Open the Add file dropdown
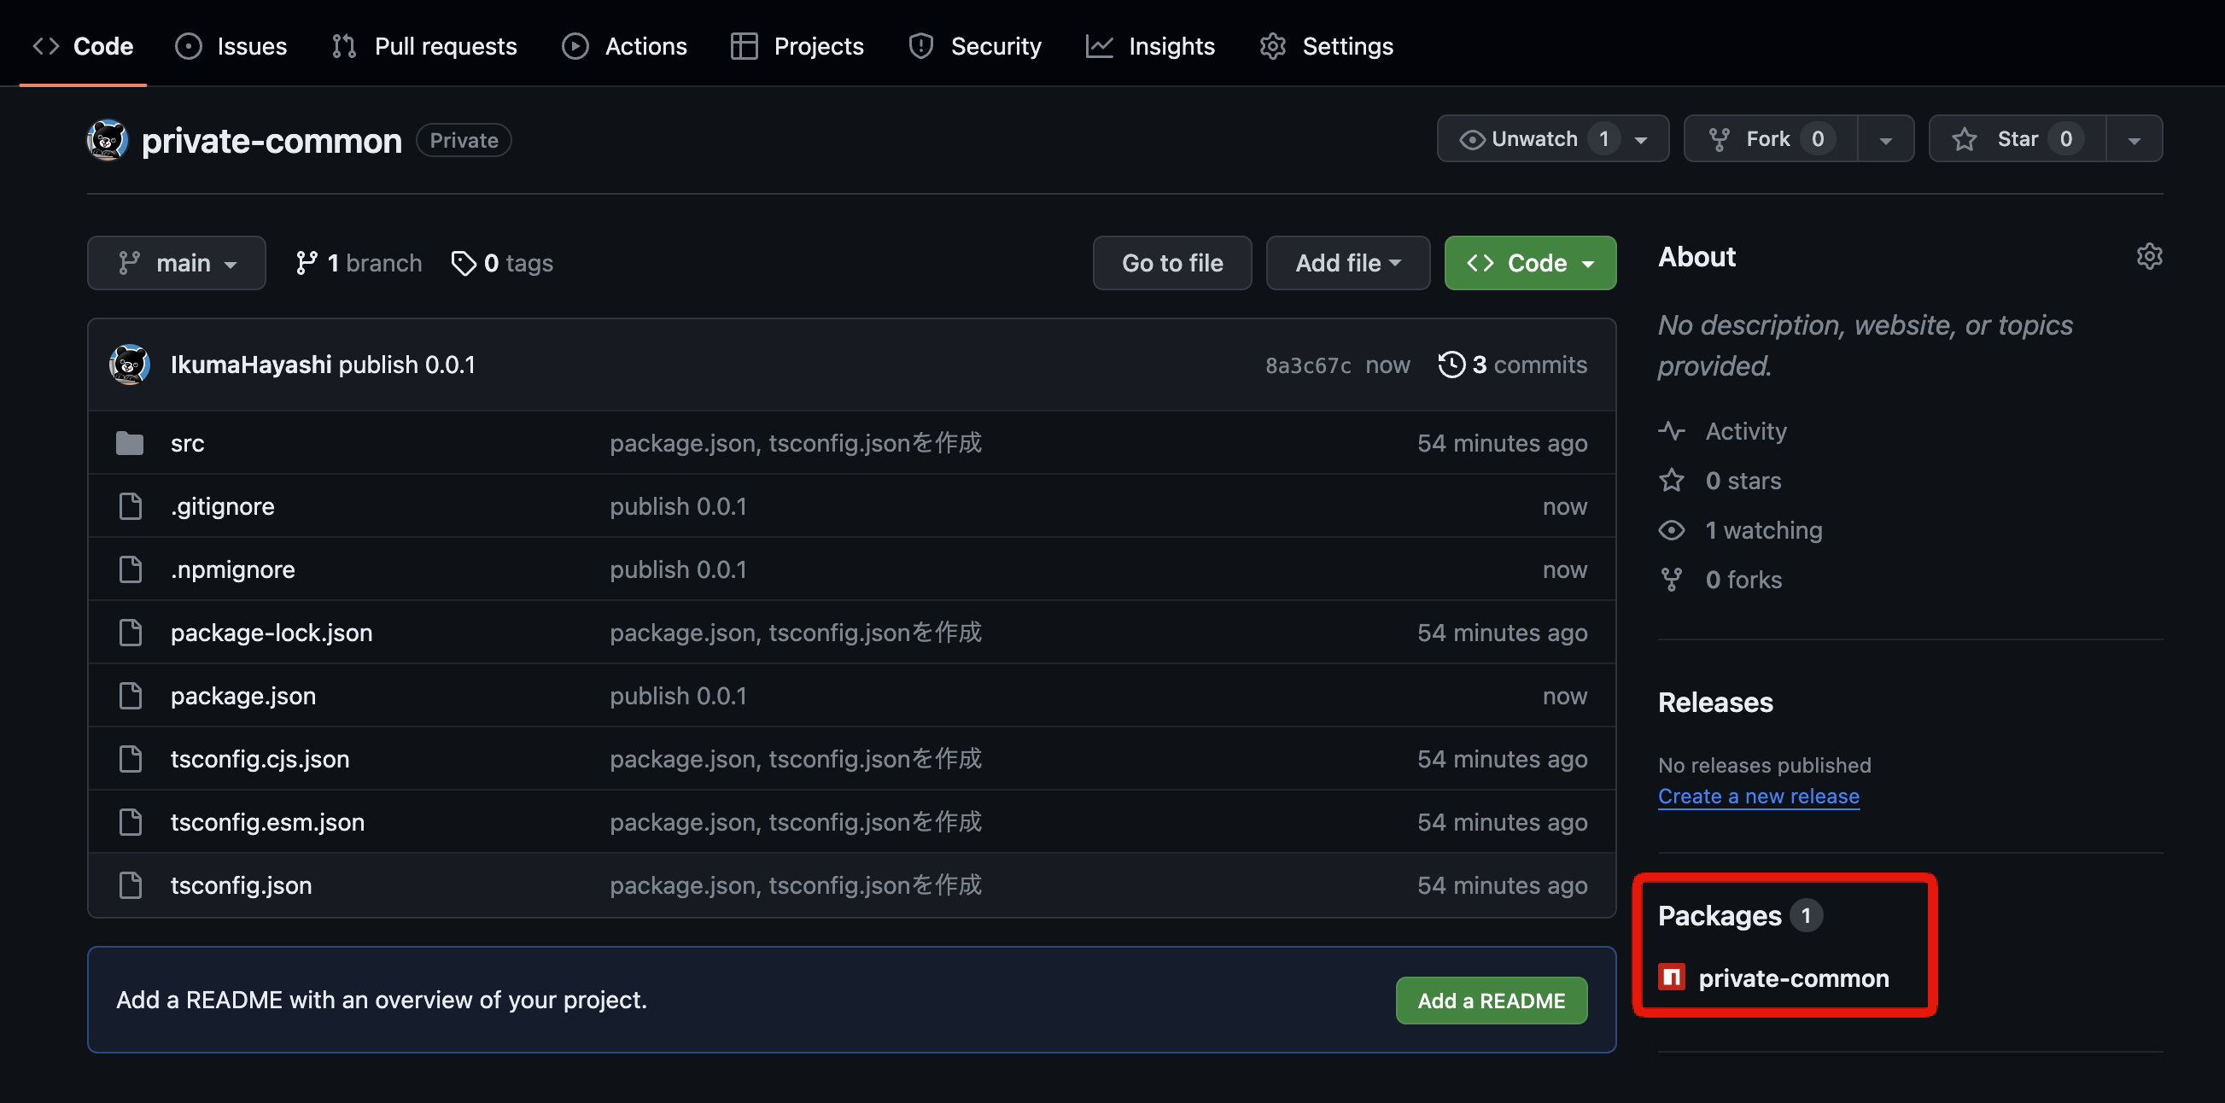This screenshot has height=1103, width=2225. [1346, 263]
